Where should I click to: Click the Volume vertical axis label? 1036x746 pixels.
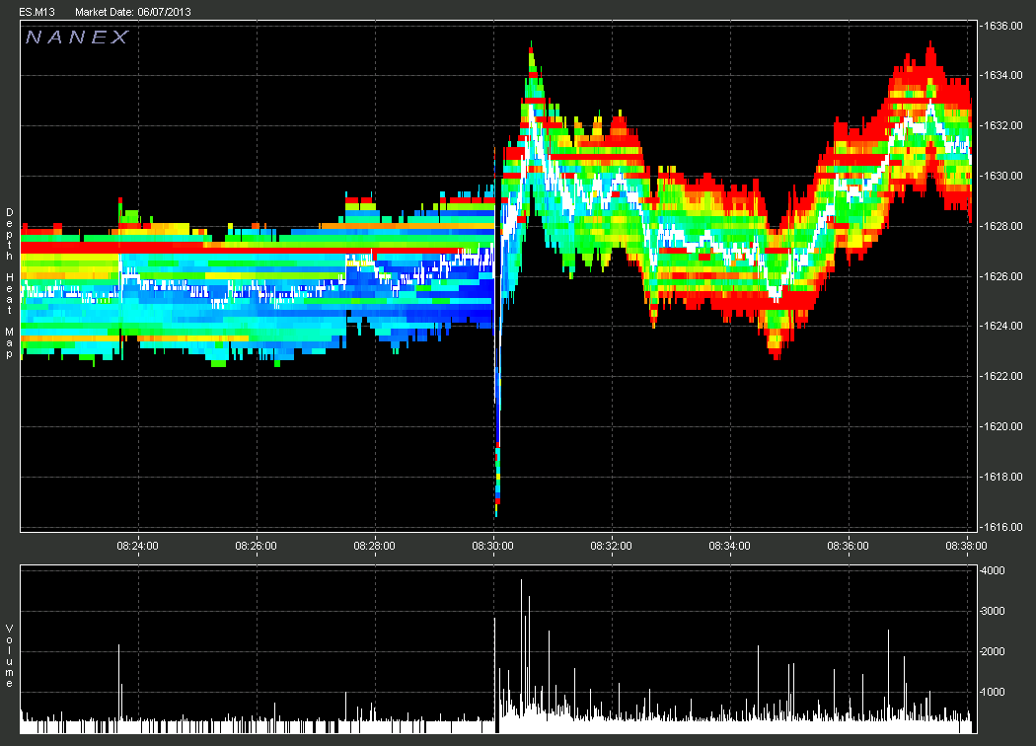tap(9, 655)
